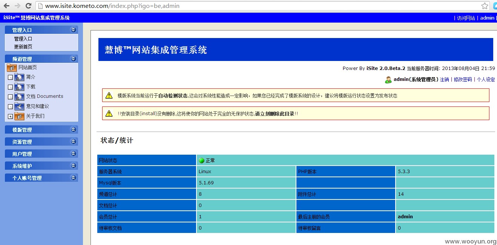The image size is (497, 245).
Task: Open 简介 channel in tree
Action: click(x=31, y=77)
